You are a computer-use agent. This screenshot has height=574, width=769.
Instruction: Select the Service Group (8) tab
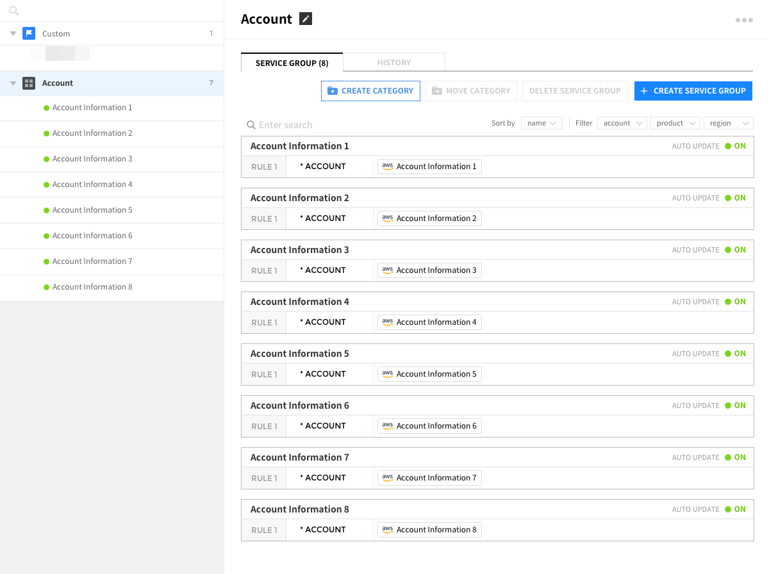(x=292, y=63)
